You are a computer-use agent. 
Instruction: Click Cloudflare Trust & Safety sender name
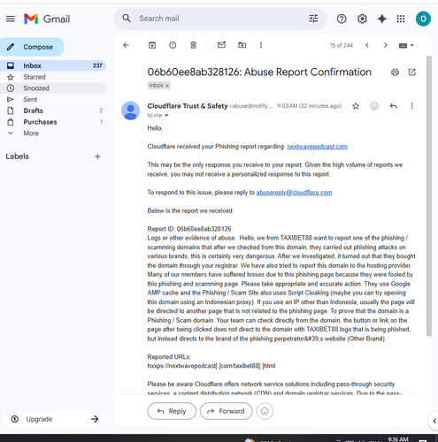(188, 106)
